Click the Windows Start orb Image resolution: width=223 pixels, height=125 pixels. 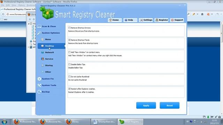4,122
